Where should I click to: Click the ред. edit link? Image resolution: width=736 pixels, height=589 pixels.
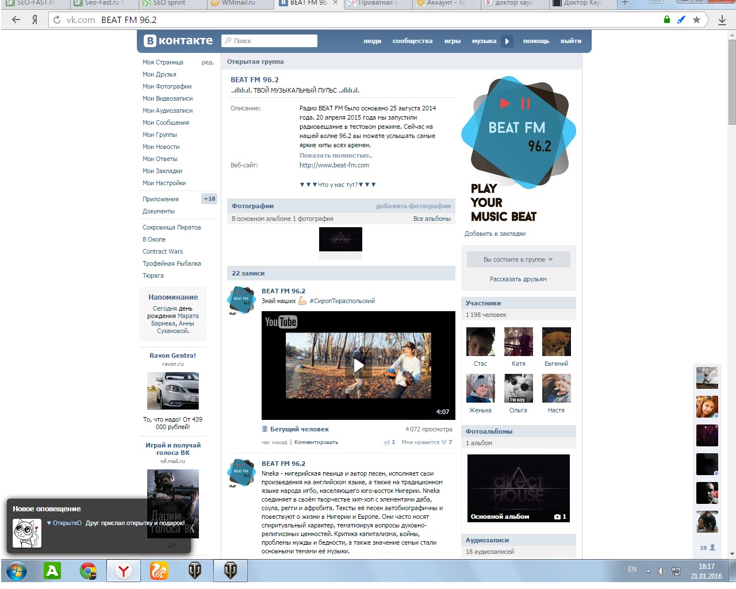pos(208,62)
